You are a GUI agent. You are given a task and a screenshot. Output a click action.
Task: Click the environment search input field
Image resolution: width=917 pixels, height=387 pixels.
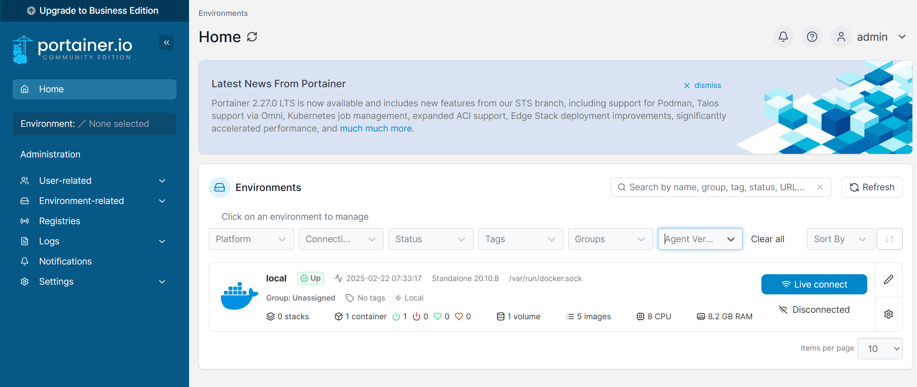click(x=717, y=187)
